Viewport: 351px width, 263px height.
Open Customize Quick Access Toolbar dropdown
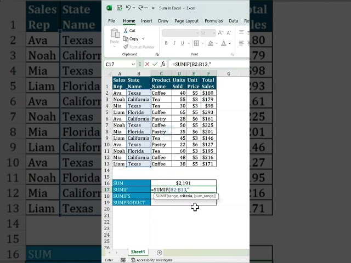pos(153,8)
